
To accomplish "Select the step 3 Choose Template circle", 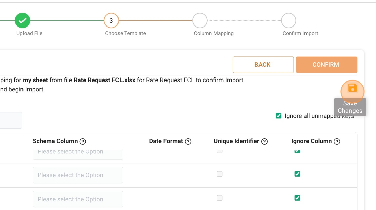I will coord(111,21).
